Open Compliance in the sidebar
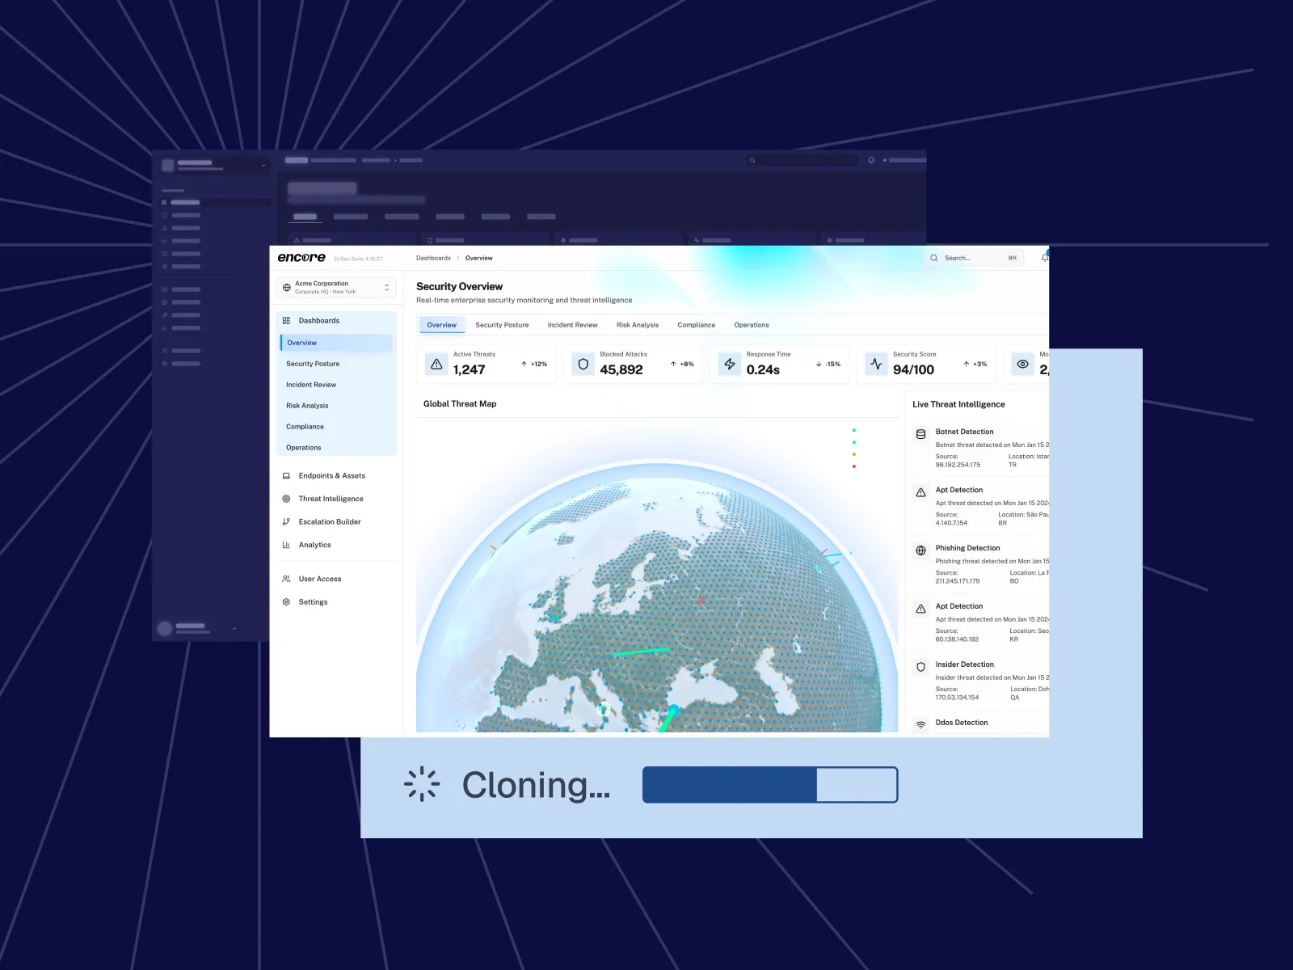This screenshot has height=970, width=1293. click(x=305, y=427)
